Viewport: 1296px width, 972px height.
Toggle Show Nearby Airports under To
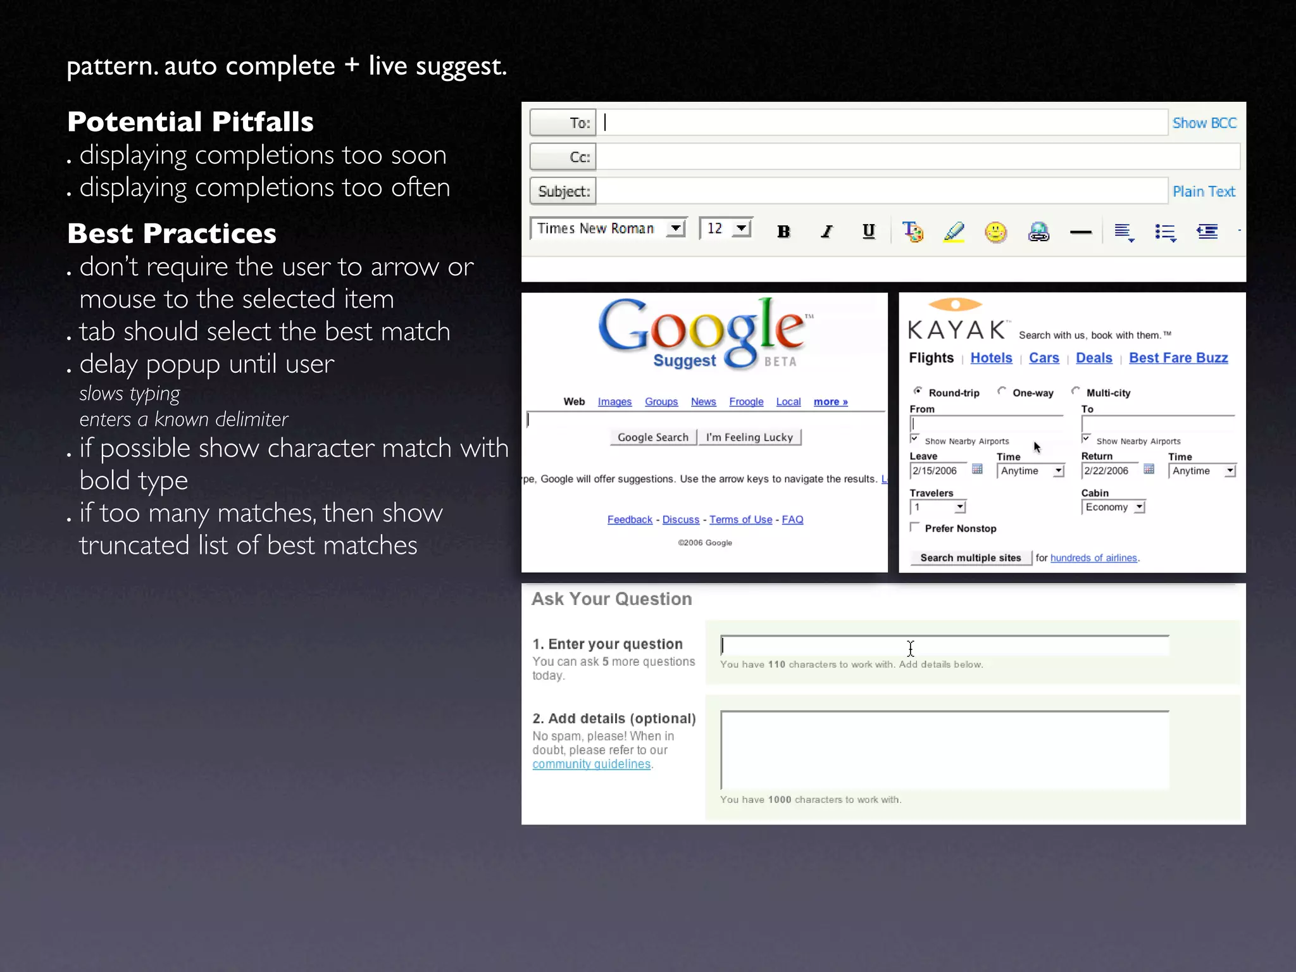tap(1086, 439)
